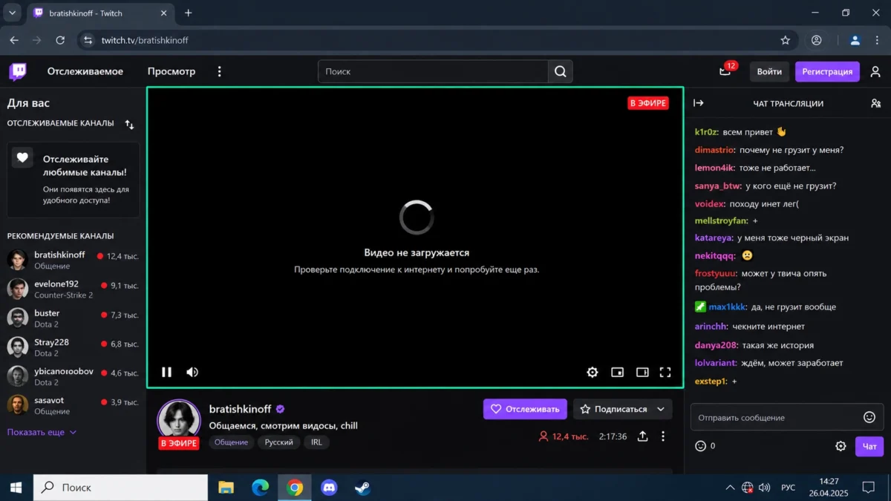Bookmark this page with star icon
891x501 pixels.
coord(785,40)
